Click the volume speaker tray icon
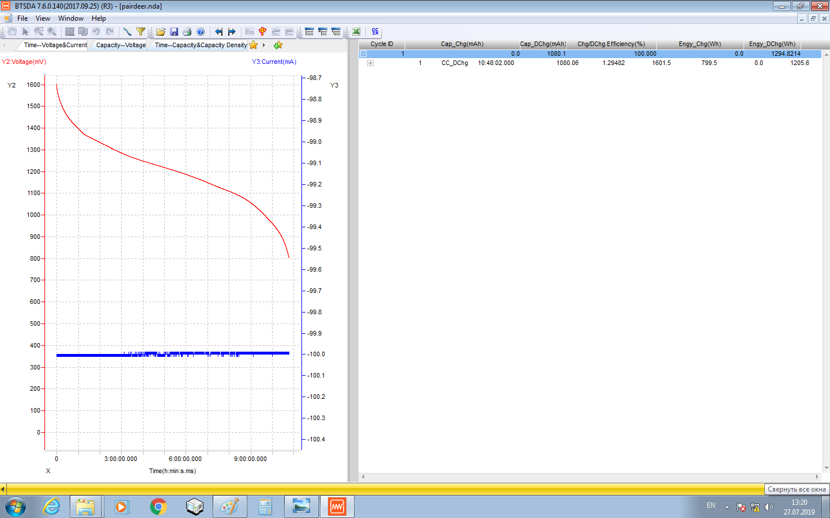This screenshot has width=830, height=518. [768, 507]
